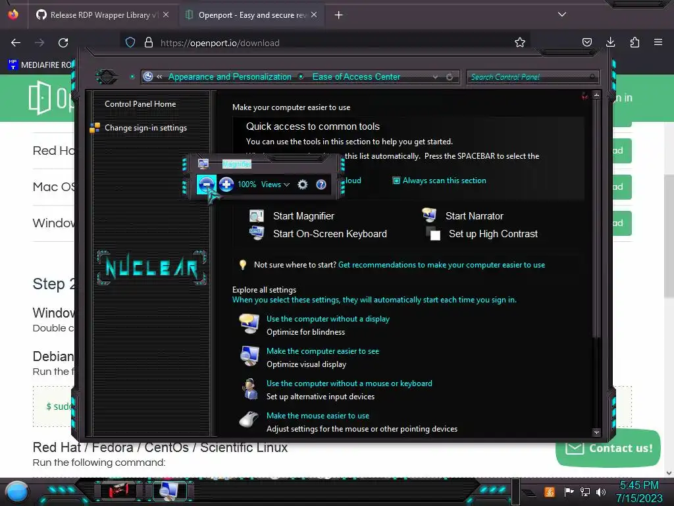Open Make the computer easier to see
The image size is (674, 506).
pyautogui.click(x=323, y=351)
